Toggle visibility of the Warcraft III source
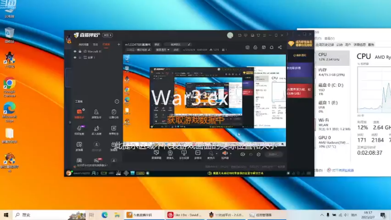This screenshot has height=220, width=391. 75,51
